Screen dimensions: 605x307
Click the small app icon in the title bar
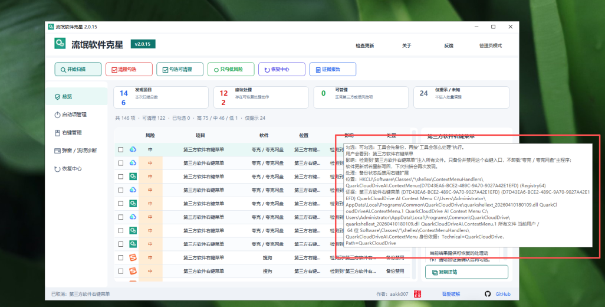51,27
